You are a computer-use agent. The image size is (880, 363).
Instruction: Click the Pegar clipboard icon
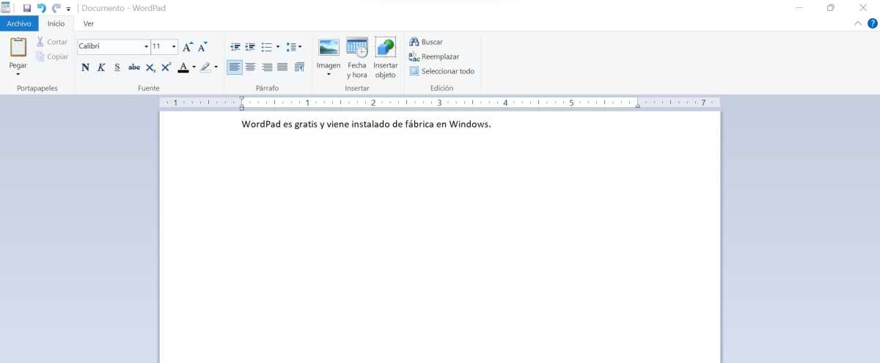[18, 47]
